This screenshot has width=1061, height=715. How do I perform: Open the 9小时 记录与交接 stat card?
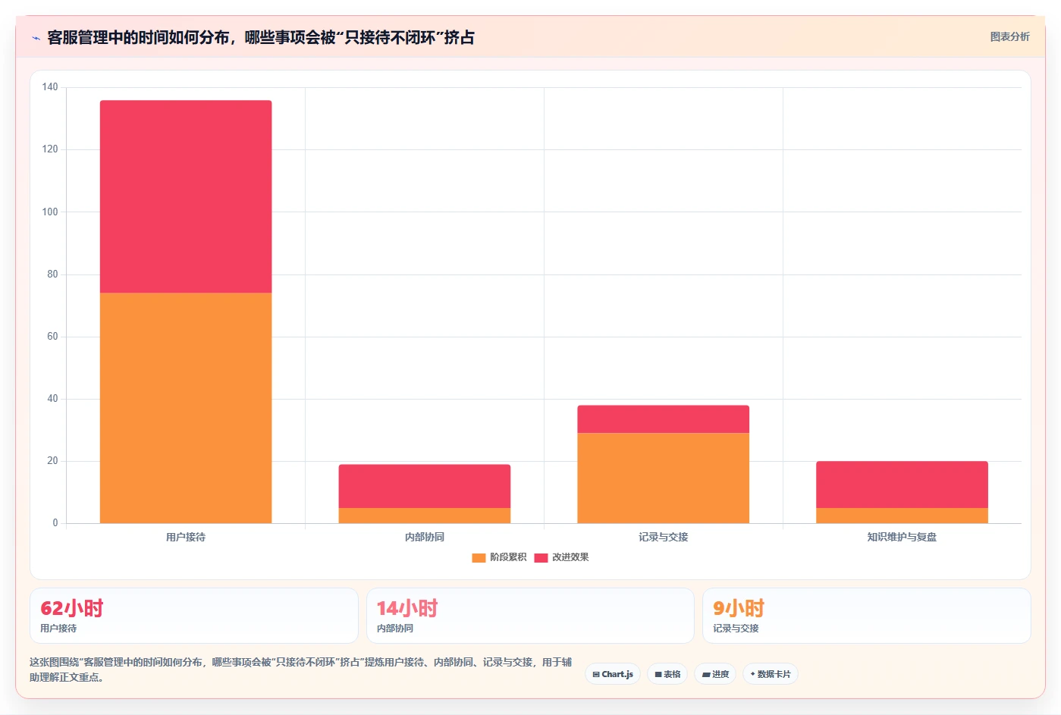(x=867, y=616)
